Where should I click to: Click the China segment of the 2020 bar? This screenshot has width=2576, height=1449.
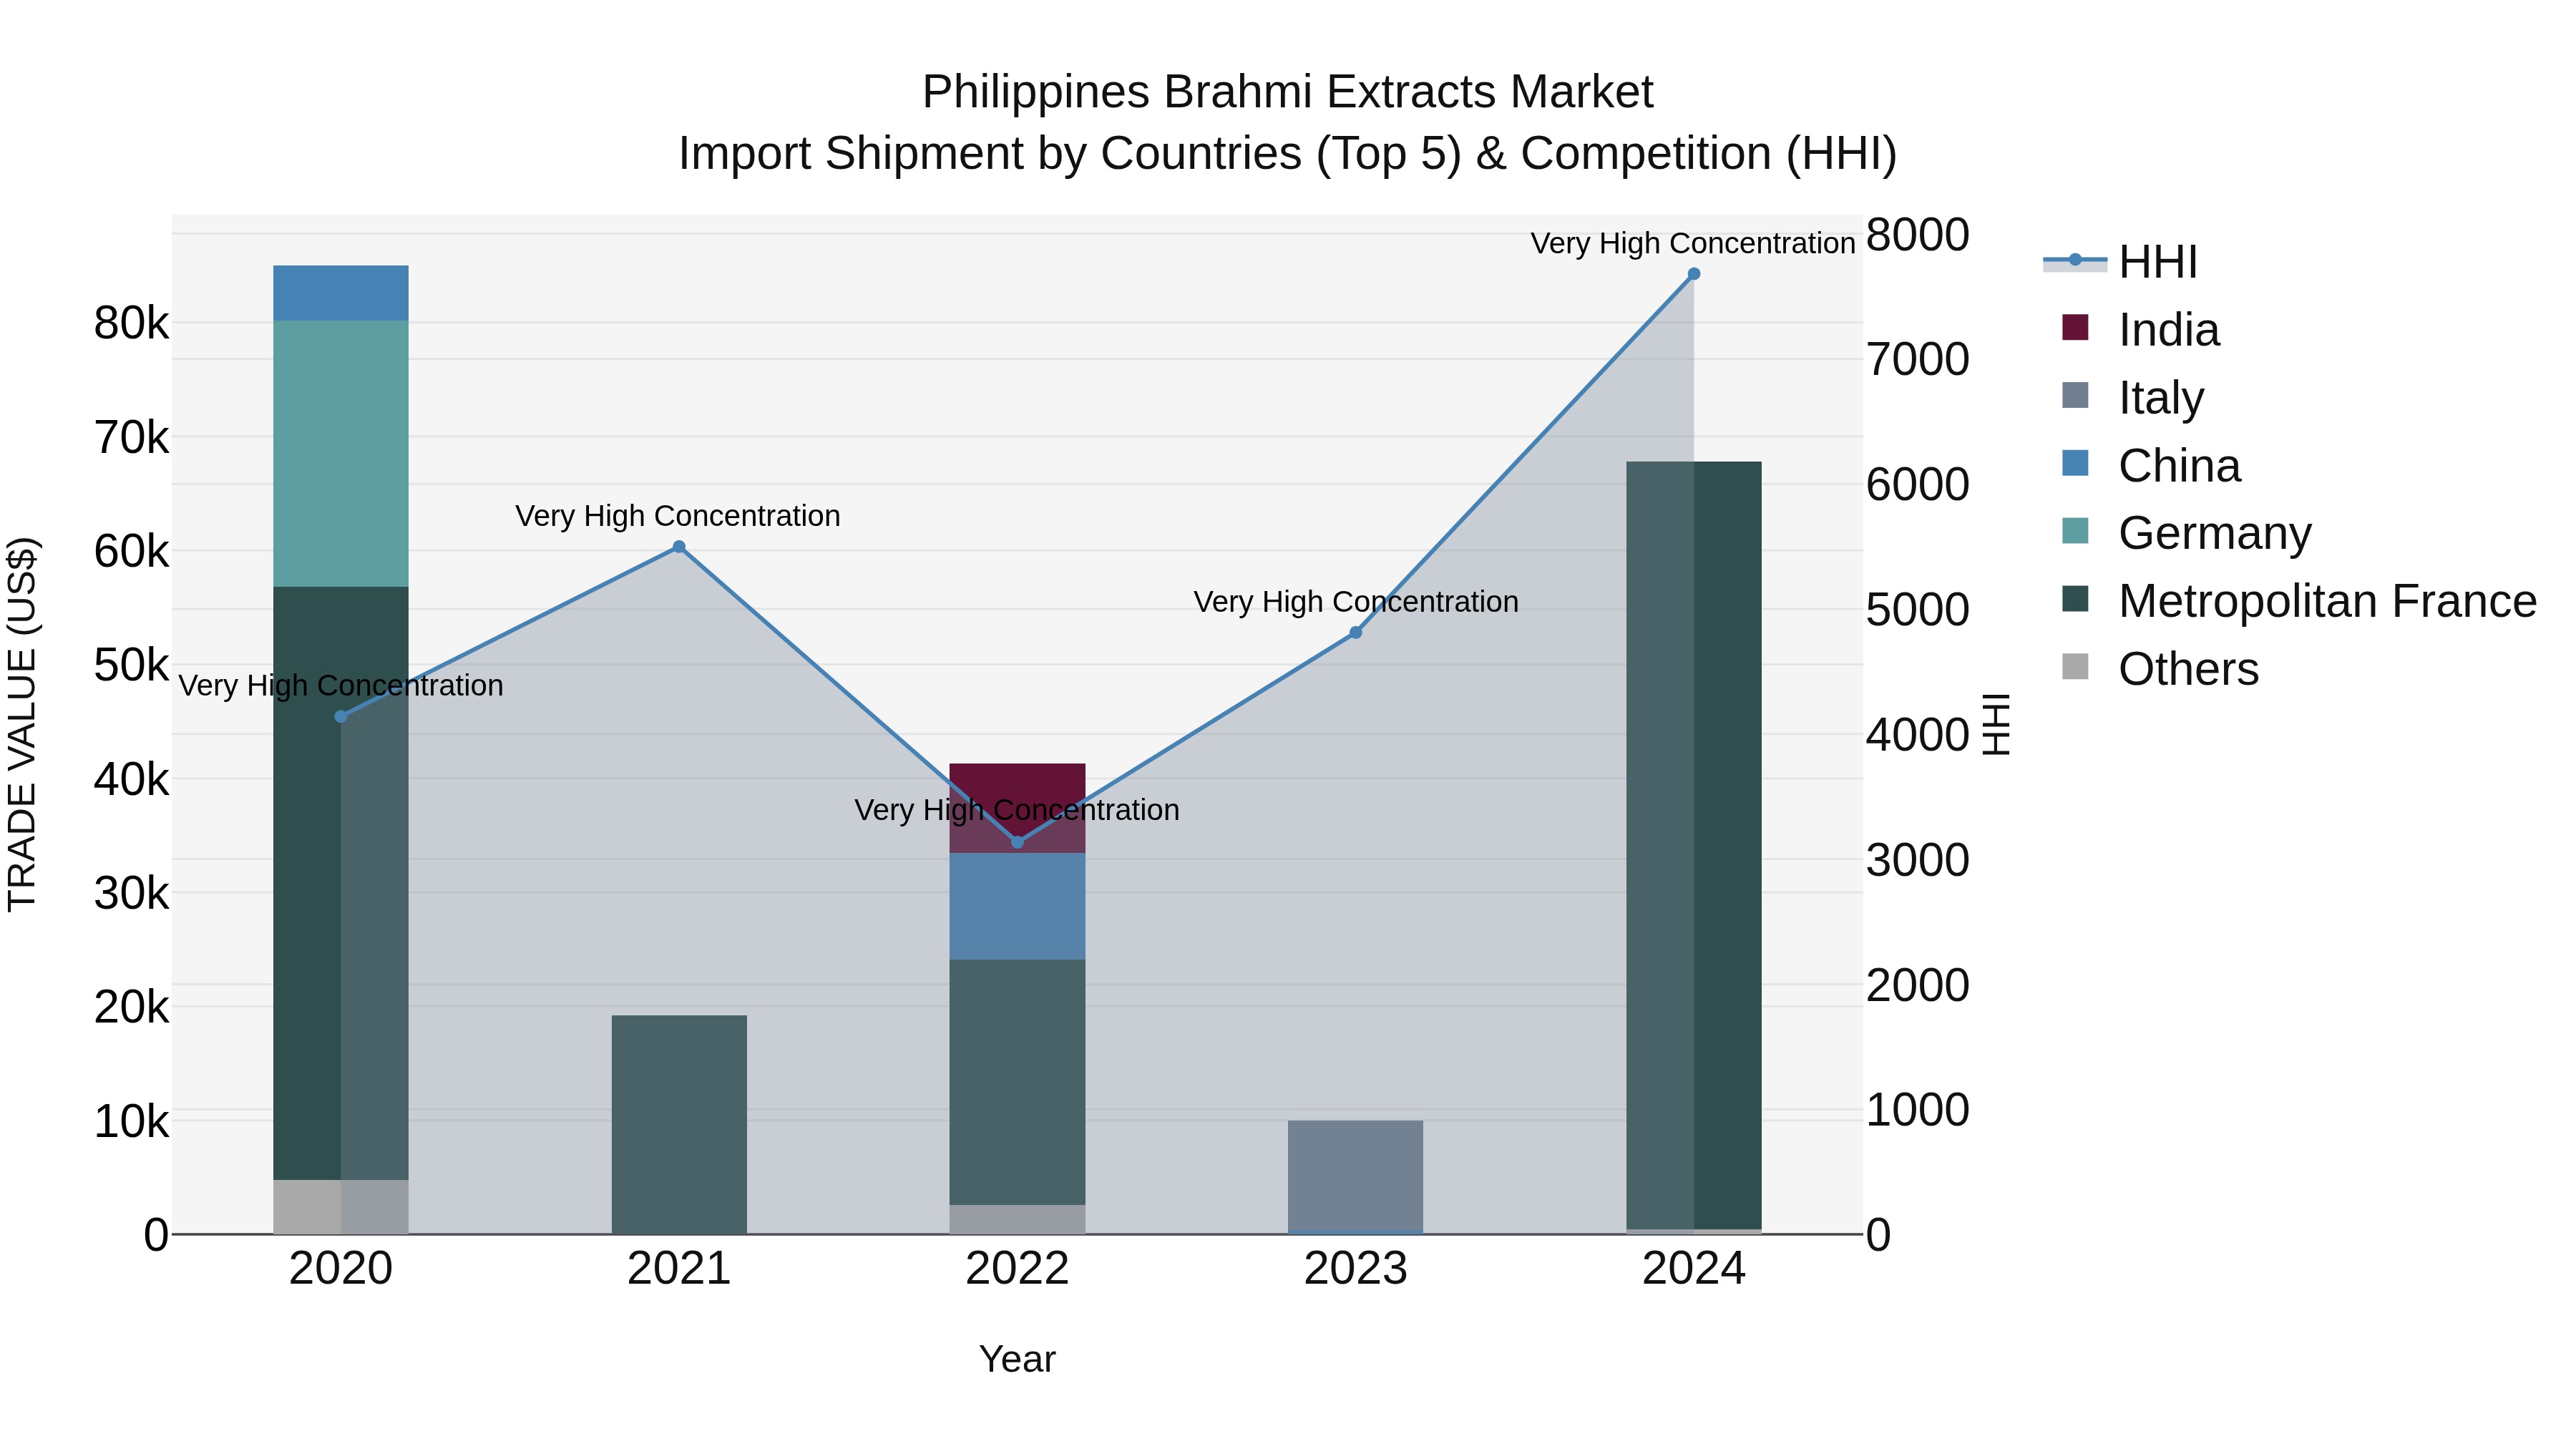tap(341, 293)
